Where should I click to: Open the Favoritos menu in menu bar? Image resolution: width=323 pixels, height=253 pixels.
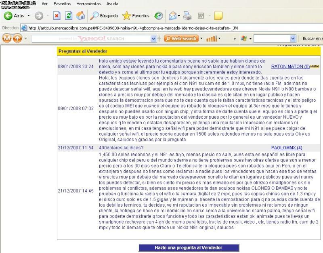[62, 4]
